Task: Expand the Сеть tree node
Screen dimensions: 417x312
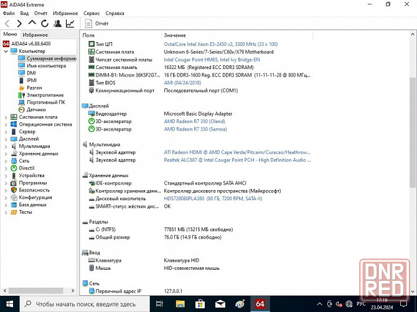Action: (x=6, y=161)
